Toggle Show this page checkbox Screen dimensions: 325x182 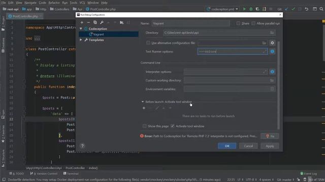pos(144,126)
